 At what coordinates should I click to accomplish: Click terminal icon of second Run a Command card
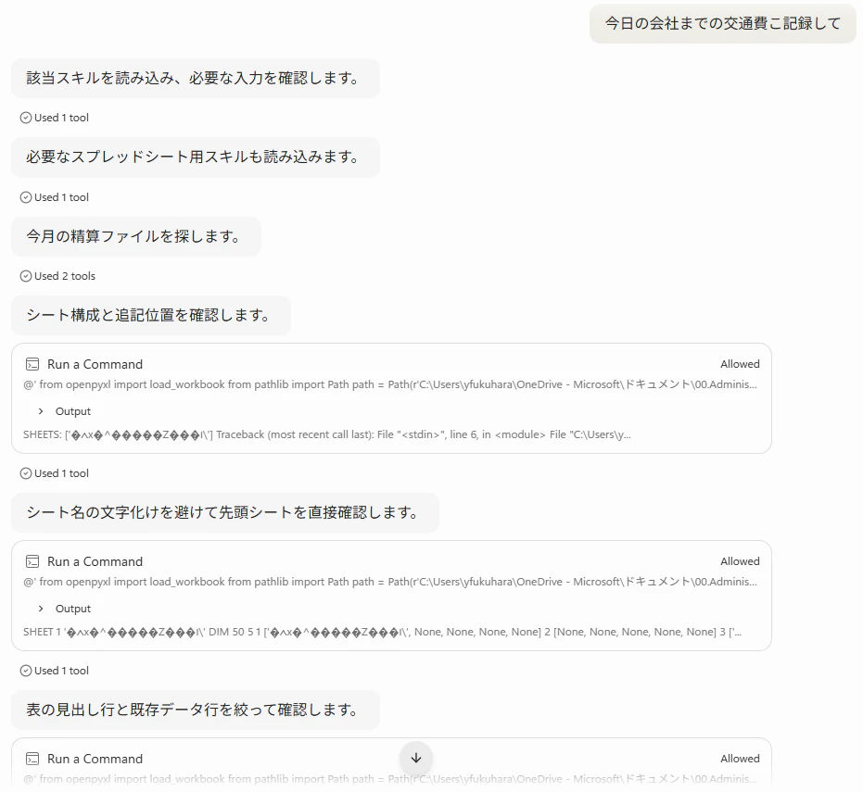[32, 561]
